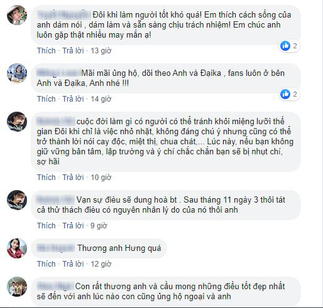Click blurred name on 'Thương anh Hưng quá'
The height and width of the screenshot is (308, 323).
[55, 248]
